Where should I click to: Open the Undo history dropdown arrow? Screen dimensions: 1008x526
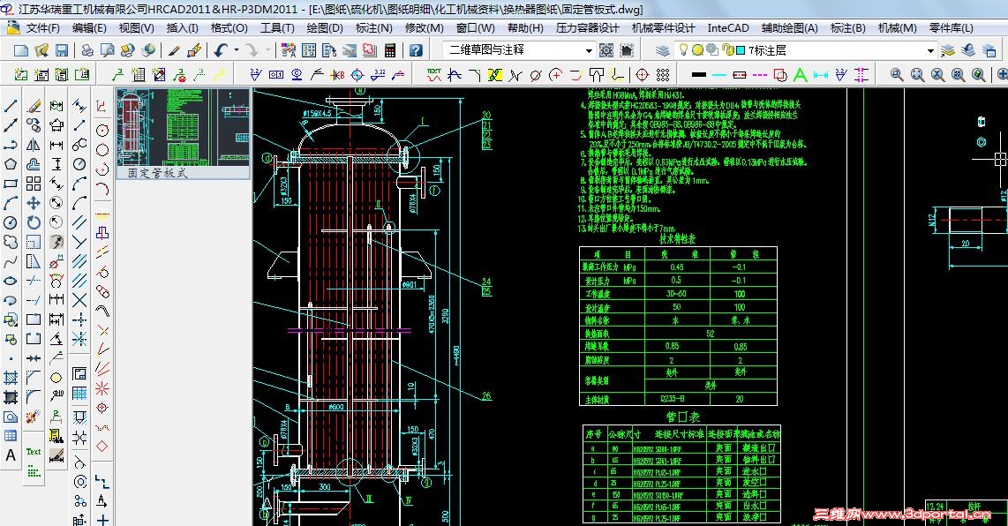(236, 50)
